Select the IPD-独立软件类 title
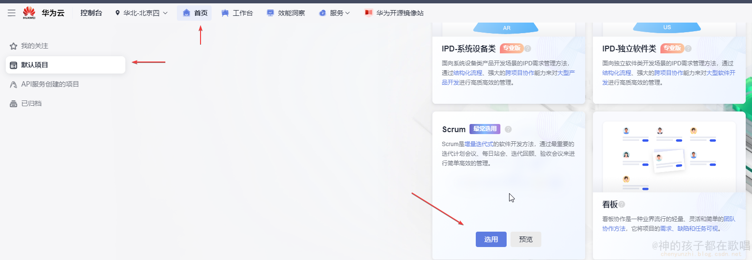752x260 pixels. click(629, 49)
